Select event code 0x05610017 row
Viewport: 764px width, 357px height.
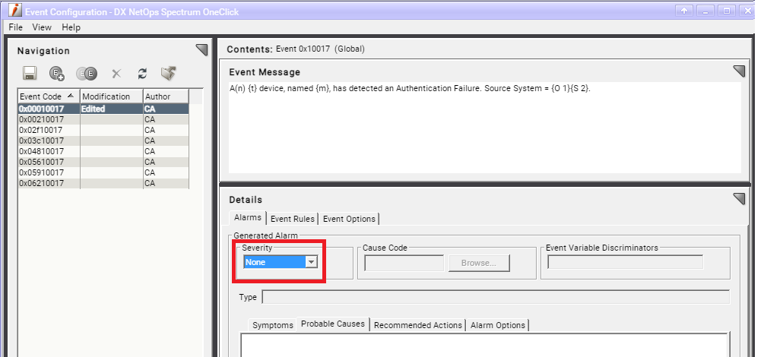point(103,163)
